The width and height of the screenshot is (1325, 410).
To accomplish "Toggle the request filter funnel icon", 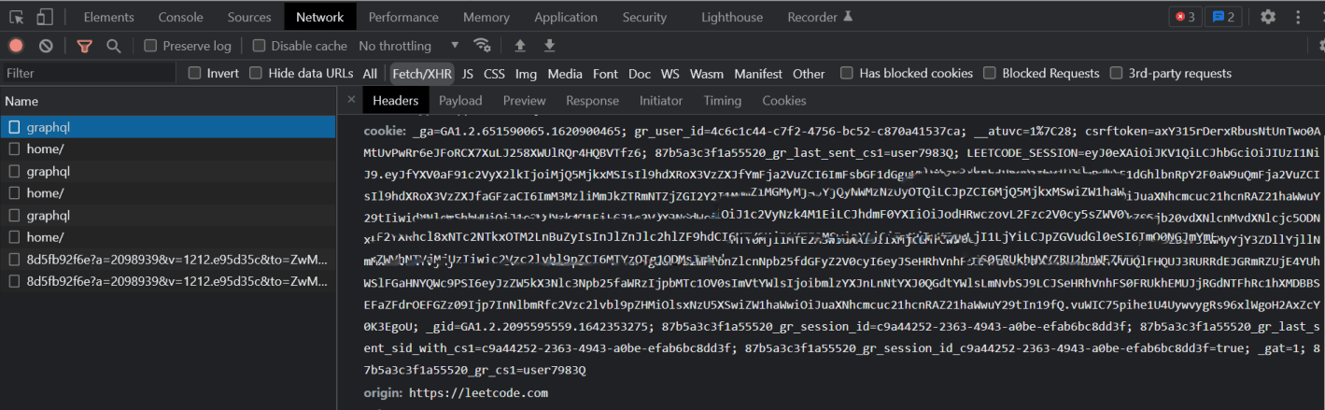I will [x=85, y=46].
